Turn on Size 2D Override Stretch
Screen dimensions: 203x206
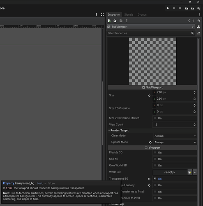(x=155, y=118)
